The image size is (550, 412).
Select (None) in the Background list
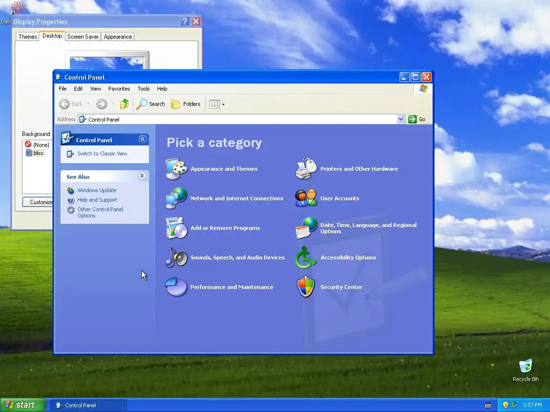coord(37,144)
